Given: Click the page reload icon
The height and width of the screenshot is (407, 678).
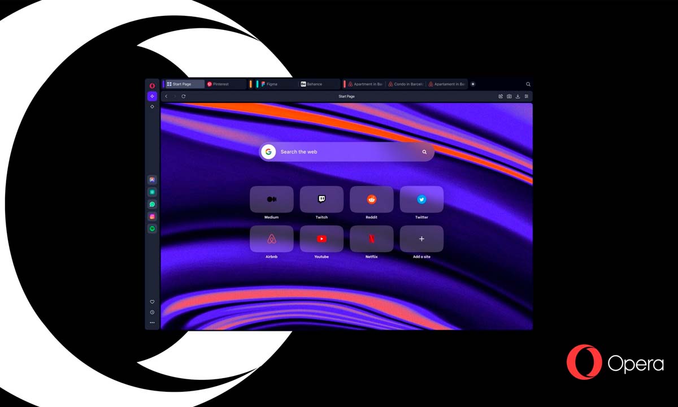Looking at the screenshot, I should click(184, 96).
